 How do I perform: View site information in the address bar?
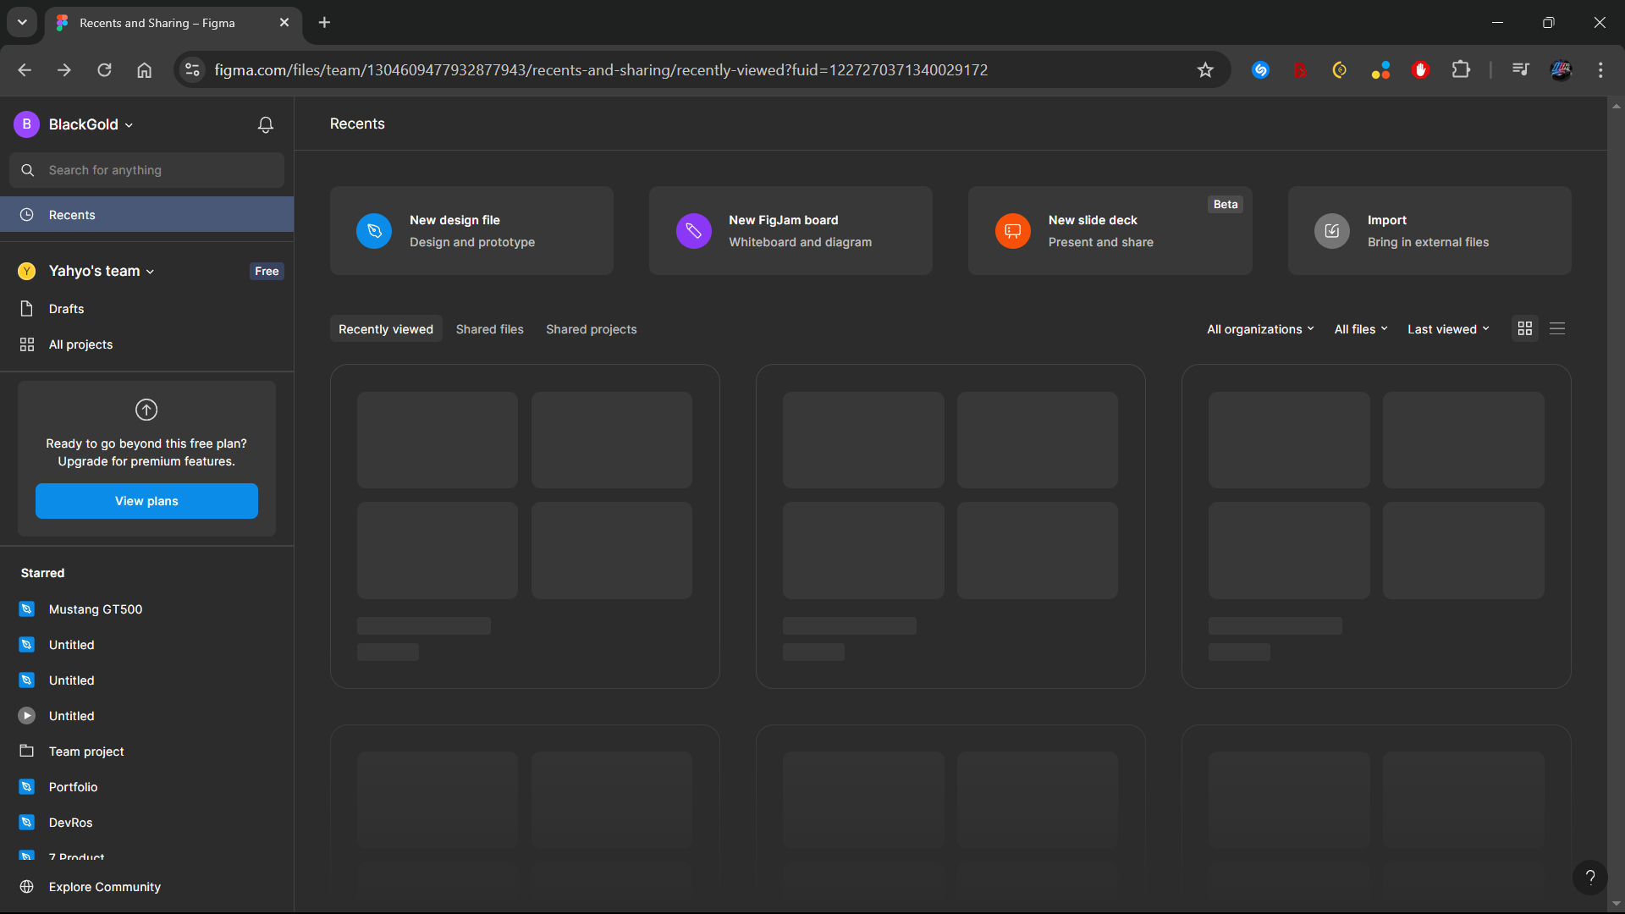[x=193, y=70]
